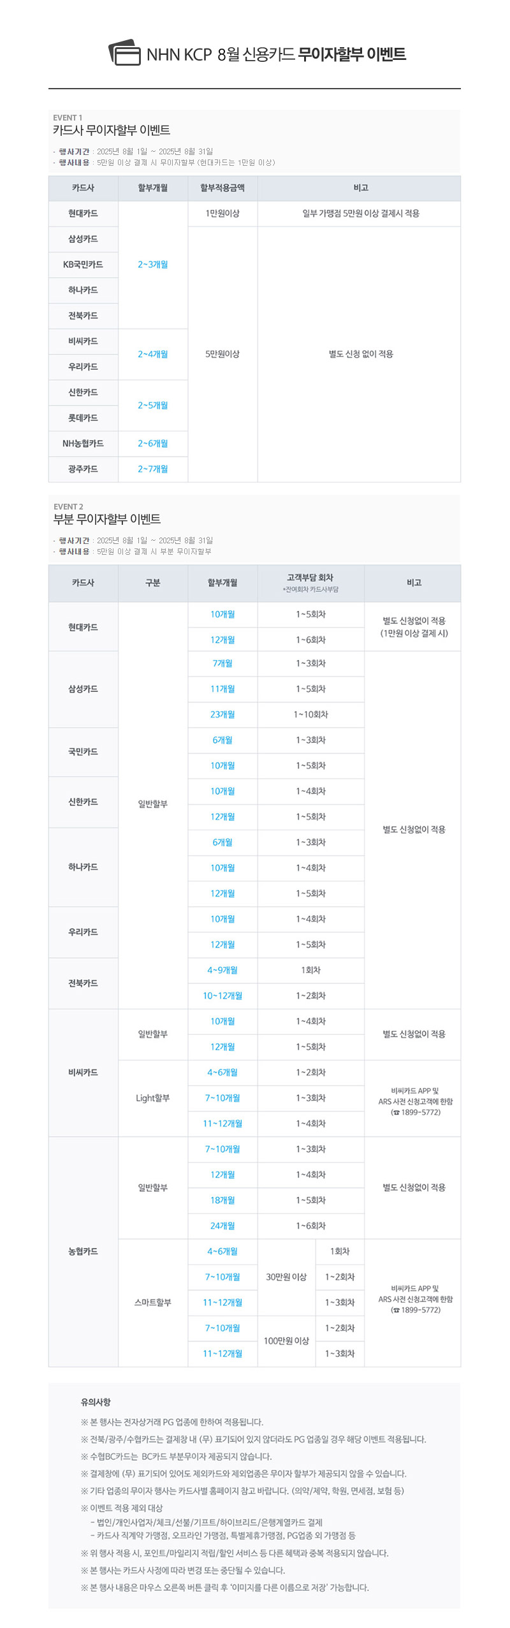Select the 롯데카드 row label
The width and height of the screenshot is (510, 1628).
tap(83, 418)
